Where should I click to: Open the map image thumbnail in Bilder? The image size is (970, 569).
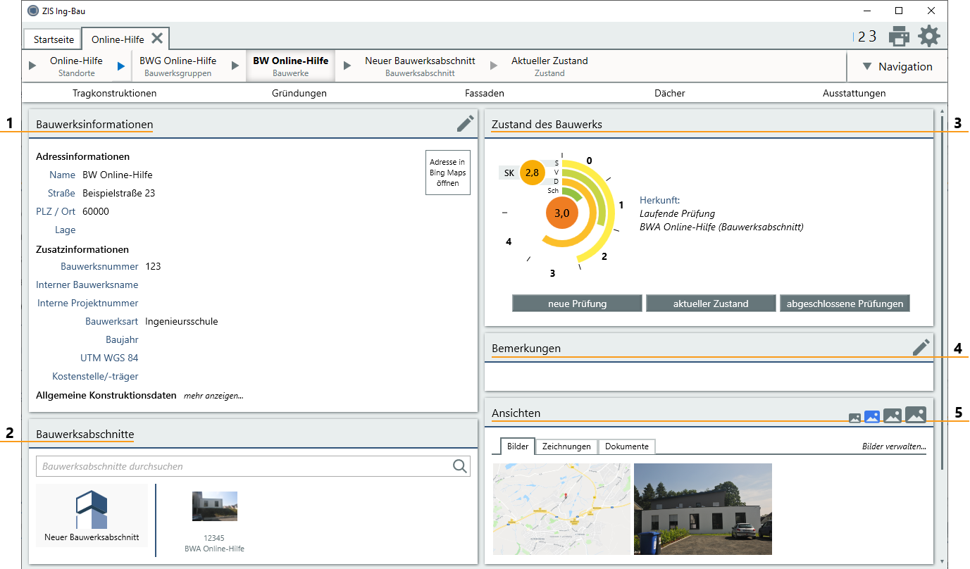pos(561,509)
